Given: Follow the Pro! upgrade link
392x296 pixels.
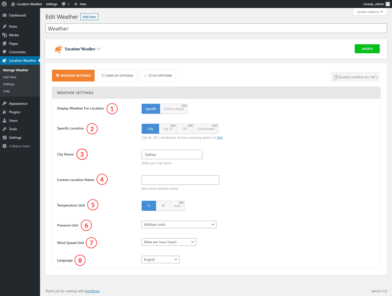Looking at the screenshot, I should (220, 138).
